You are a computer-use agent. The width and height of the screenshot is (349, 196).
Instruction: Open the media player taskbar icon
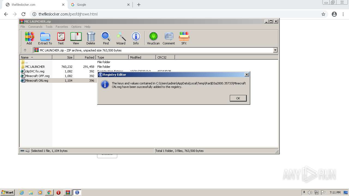40,192
